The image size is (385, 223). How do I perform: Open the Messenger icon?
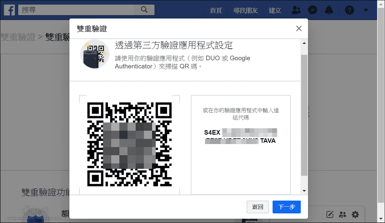313,10
